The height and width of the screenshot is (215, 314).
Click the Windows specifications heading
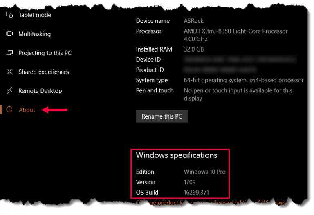(177, 155)
